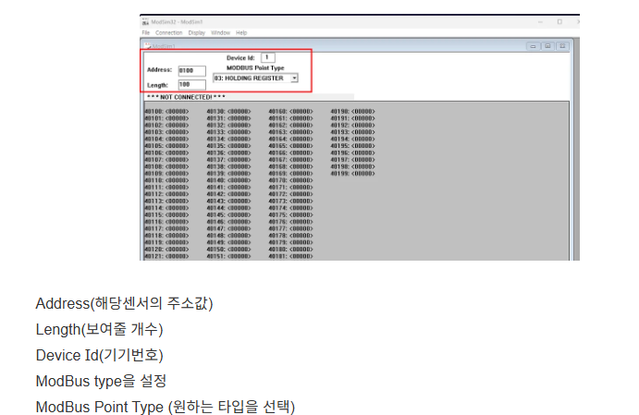Minimize the ModSim1 child window
The width and height of the screenshot is (639, 415).
(533, 46)
